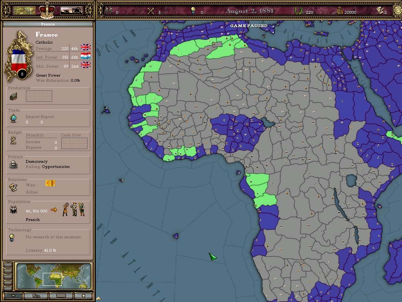
Task: Click the "Opportunistes" ruling party text
Action: (x=56, y=167)
